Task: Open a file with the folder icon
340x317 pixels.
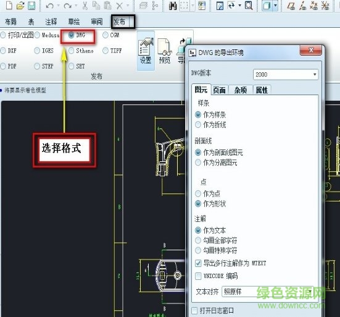Action: 20,5
